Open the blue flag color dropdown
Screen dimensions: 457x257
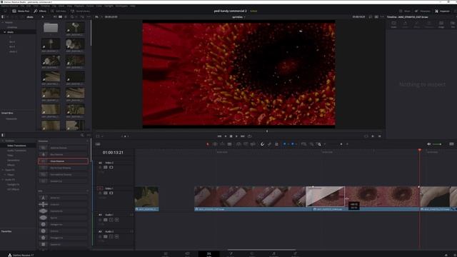point(288,144)
